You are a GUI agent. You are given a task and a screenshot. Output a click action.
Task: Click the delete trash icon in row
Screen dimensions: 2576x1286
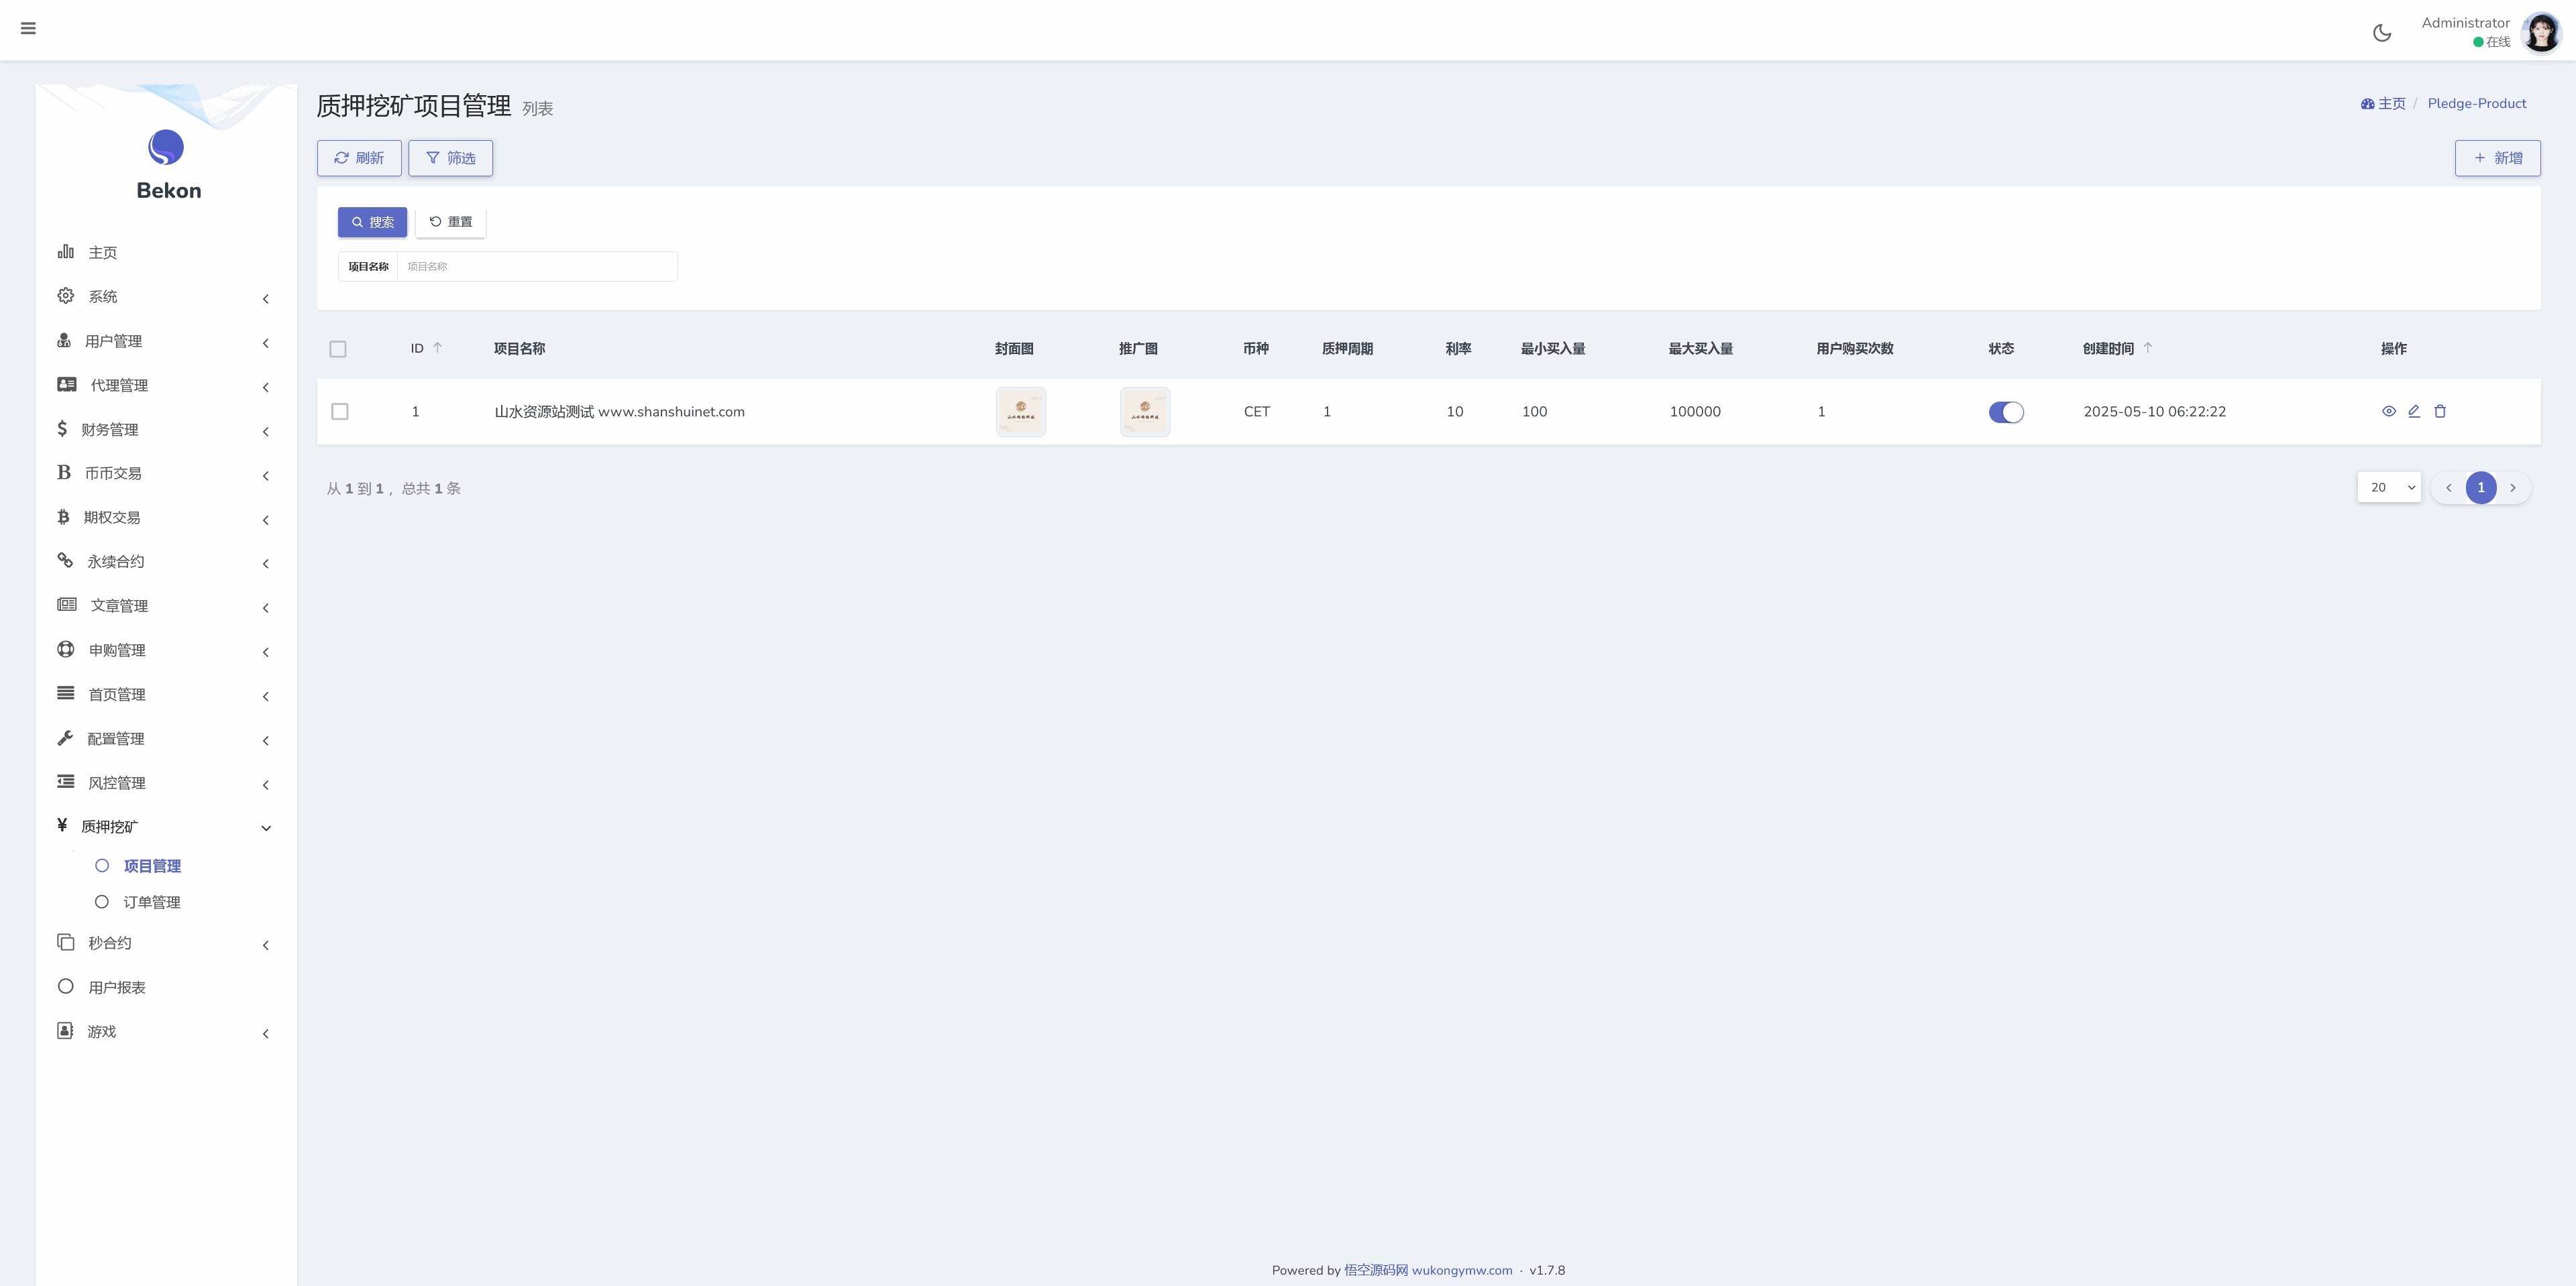click(2440, 412)
